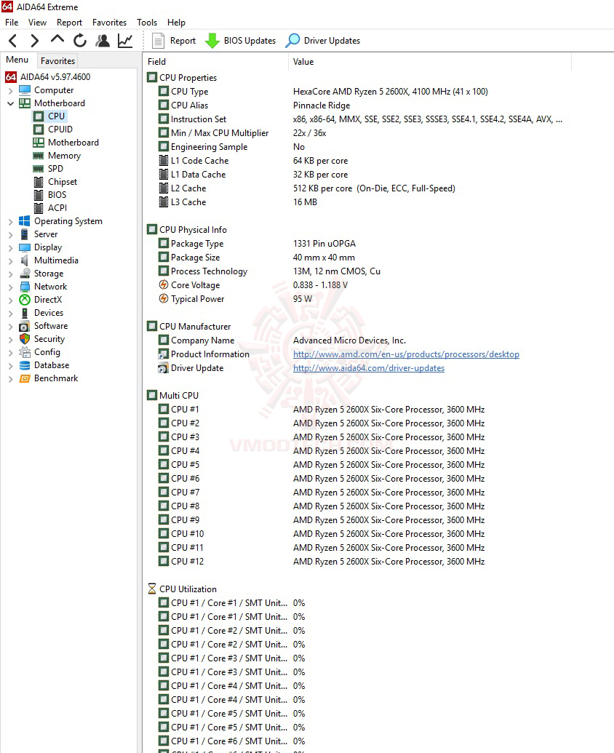Viewport: 614px width, 753px height.
Task: Expand the Network tree node
Action: pyautogui.click(x=11, y=287)
